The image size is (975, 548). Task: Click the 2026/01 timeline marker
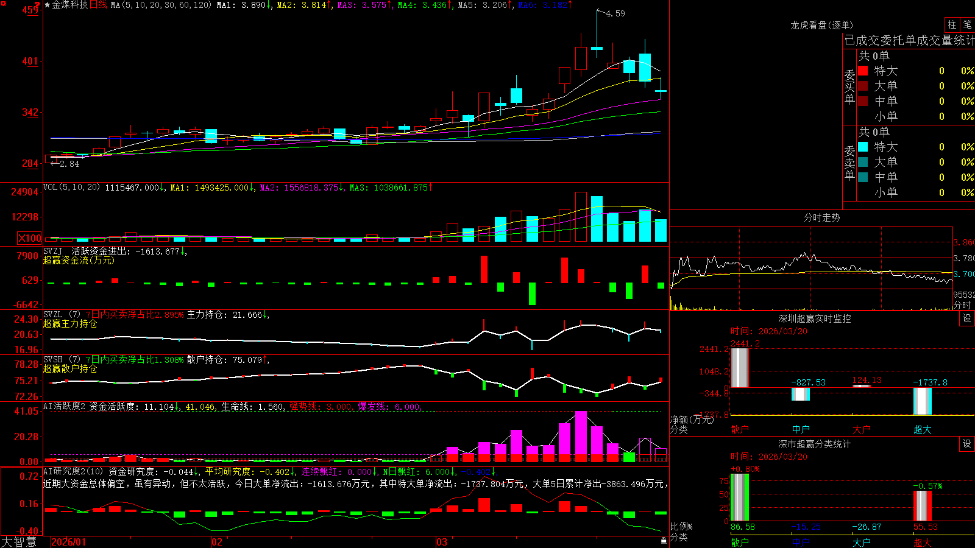pos(69,542)
